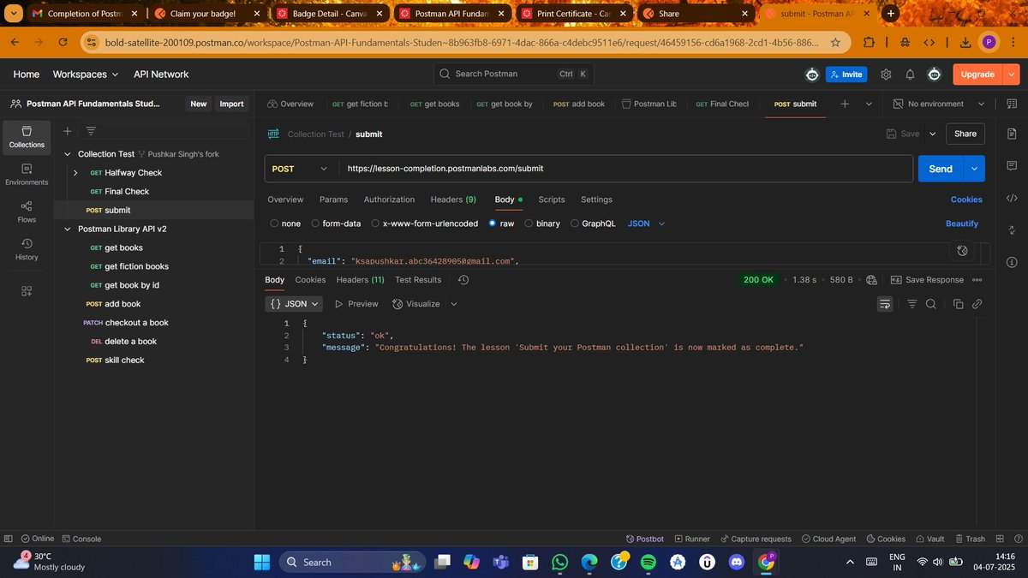Switch to the Authorization tab

coord(389,200)
